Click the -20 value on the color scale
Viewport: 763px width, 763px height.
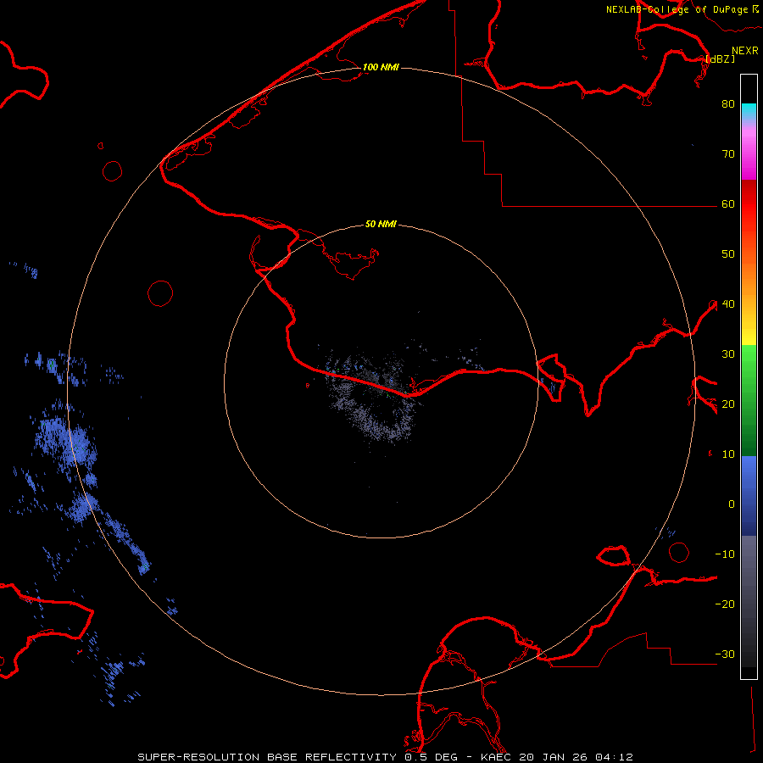coord(725,604)
